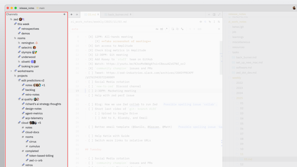Toggle the replace field in search bar

click(x=173, y=29)
